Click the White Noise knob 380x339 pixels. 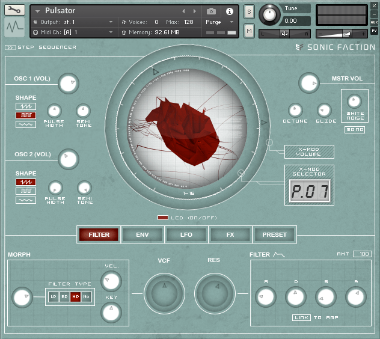354,102
